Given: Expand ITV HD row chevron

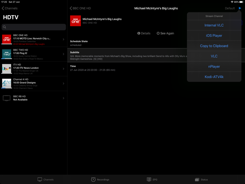Looking at the screenshot, I should 63,69.
